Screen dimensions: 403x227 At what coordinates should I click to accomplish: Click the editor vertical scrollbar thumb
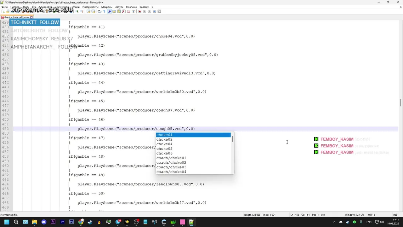tap(400, 103)
